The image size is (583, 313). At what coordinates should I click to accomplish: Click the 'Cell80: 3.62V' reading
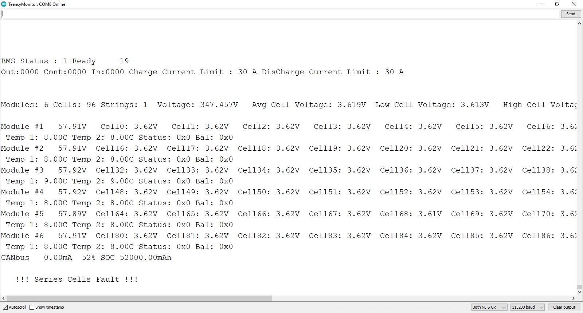(x=126, y=236)
